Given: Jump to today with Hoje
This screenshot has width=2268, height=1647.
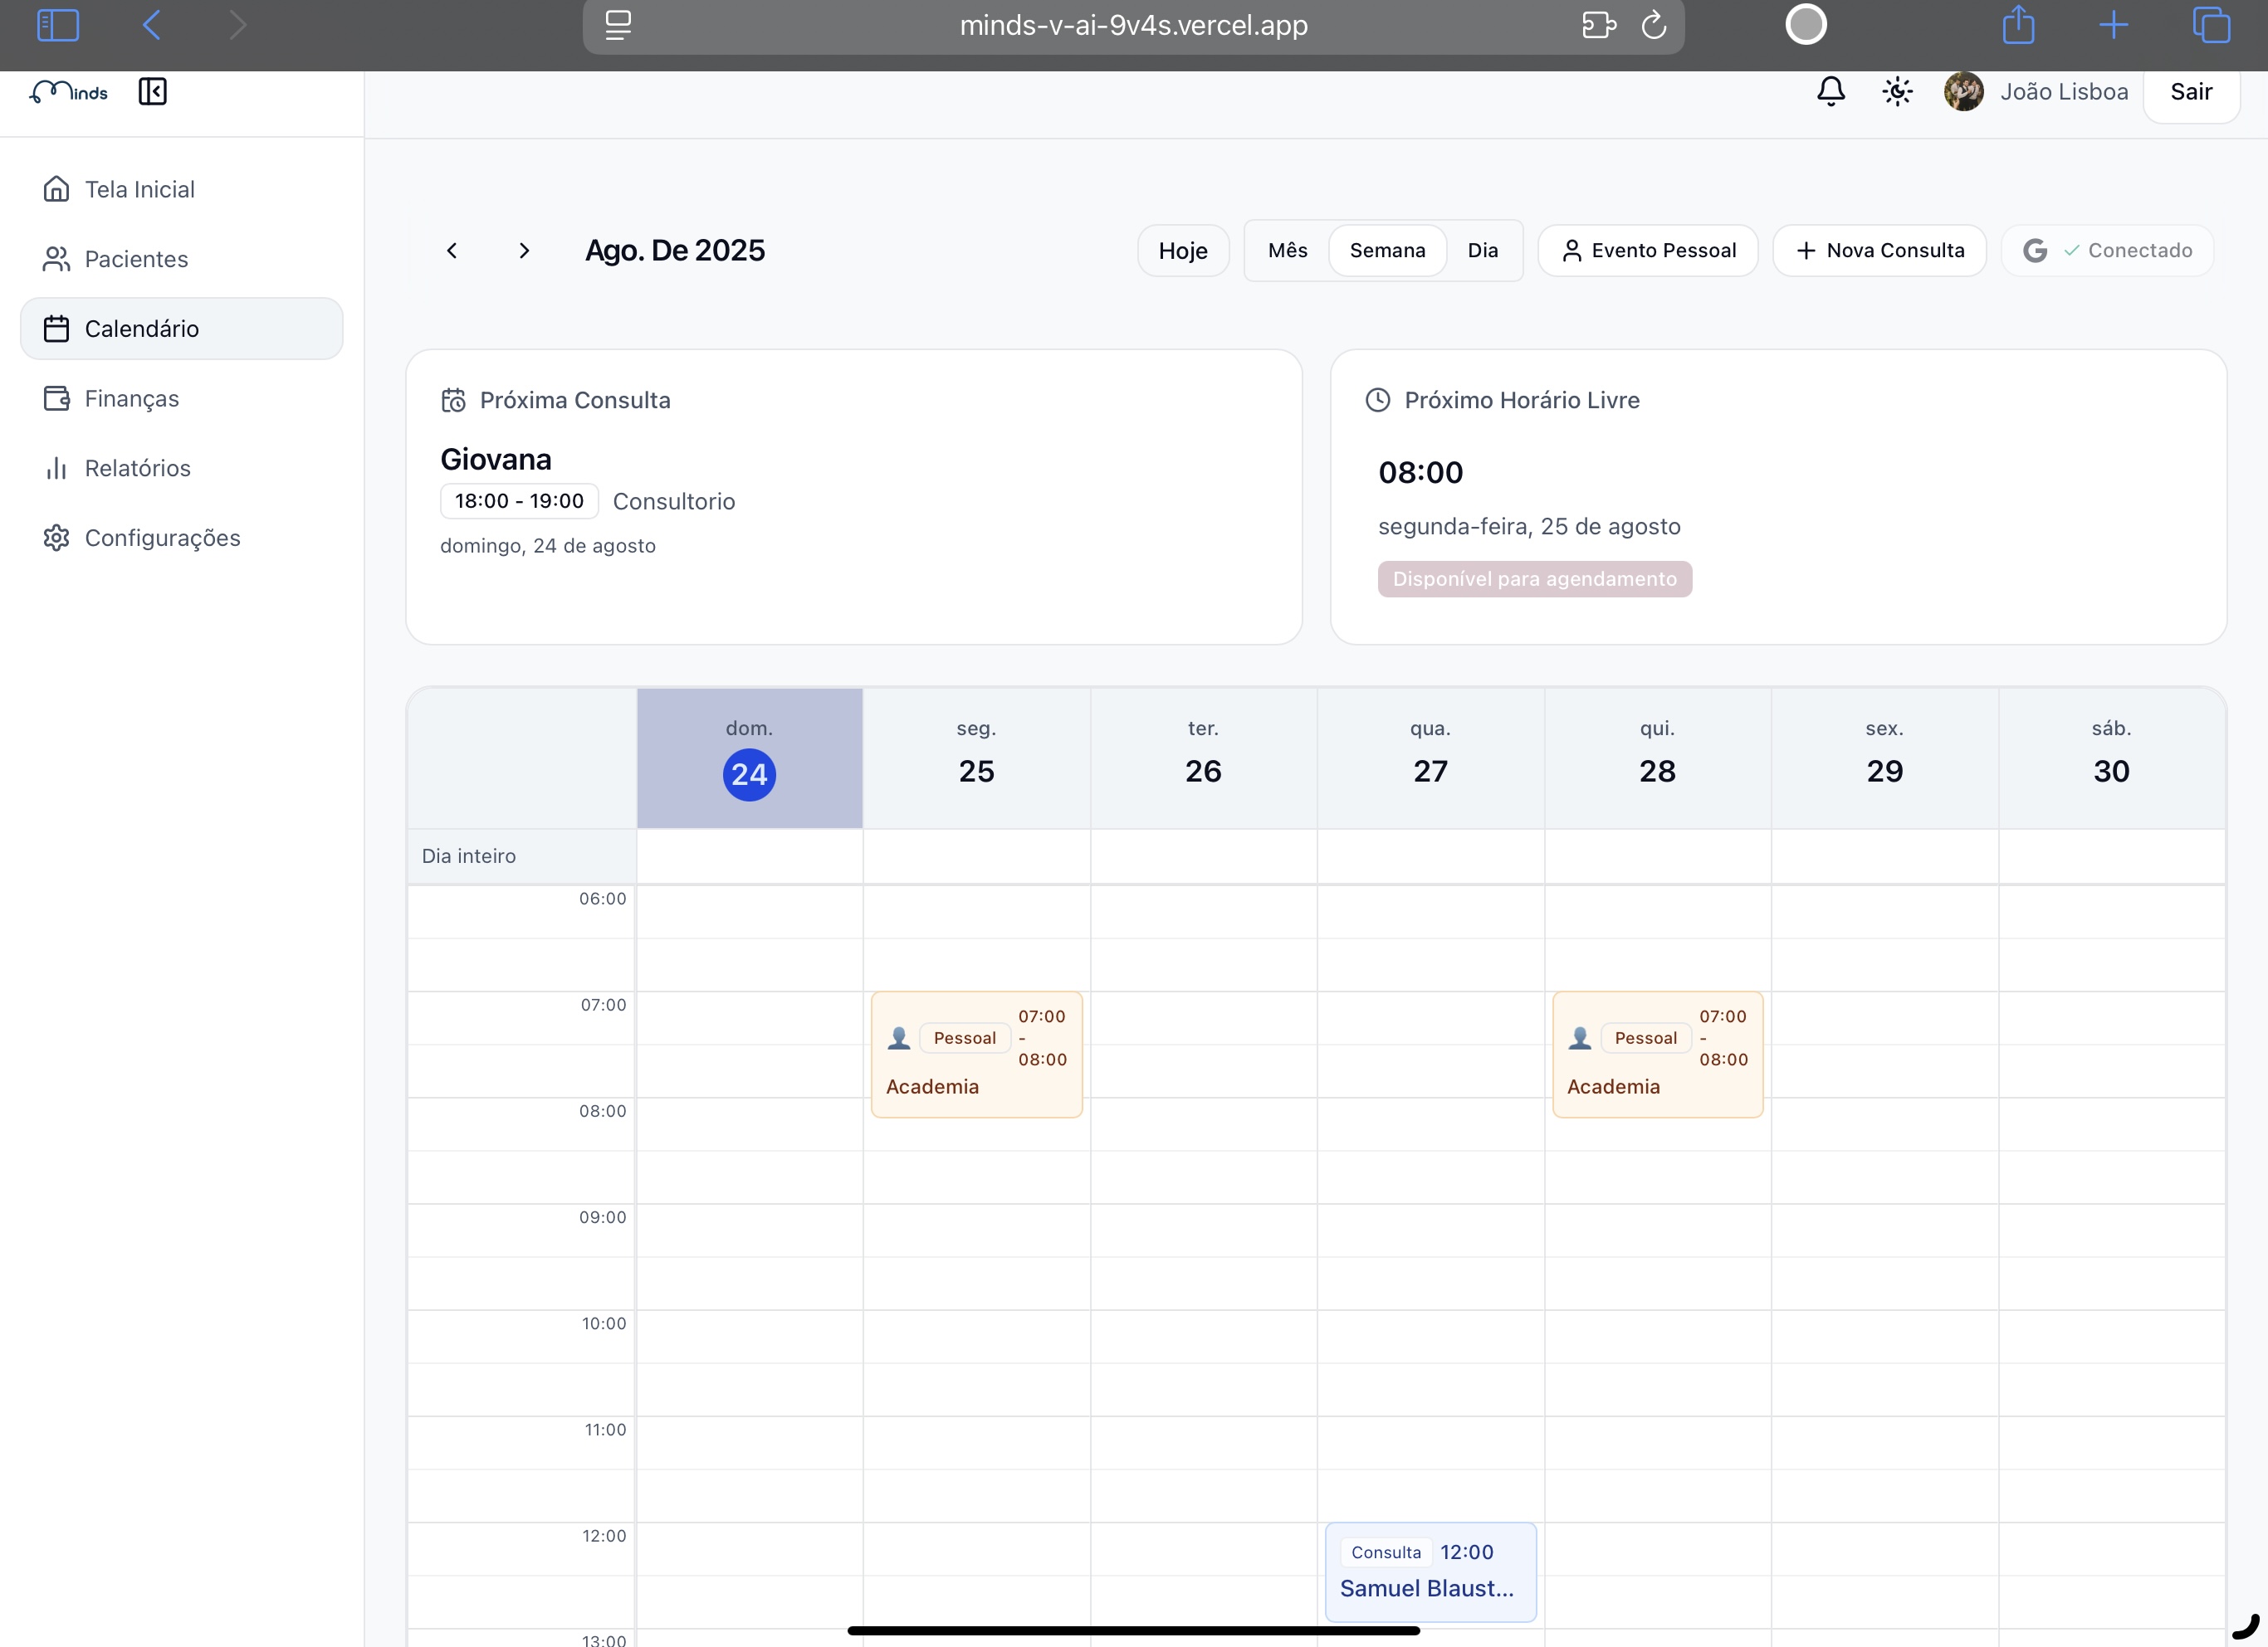Looking at the screenshot, I should (x=1183, y=251).
